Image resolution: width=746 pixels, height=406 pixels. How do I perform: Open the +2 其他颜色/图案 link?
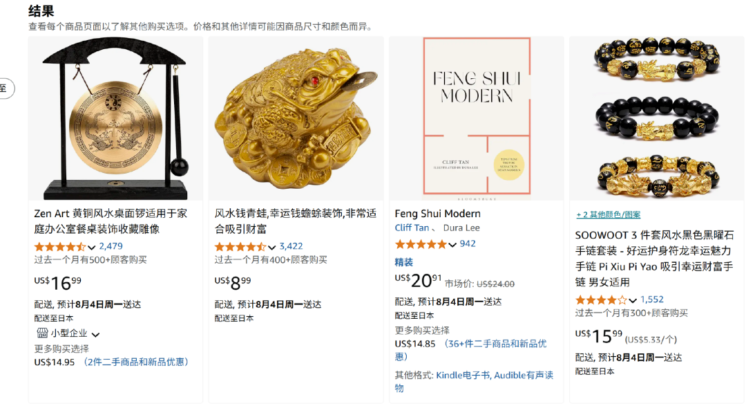click(608, 214)
